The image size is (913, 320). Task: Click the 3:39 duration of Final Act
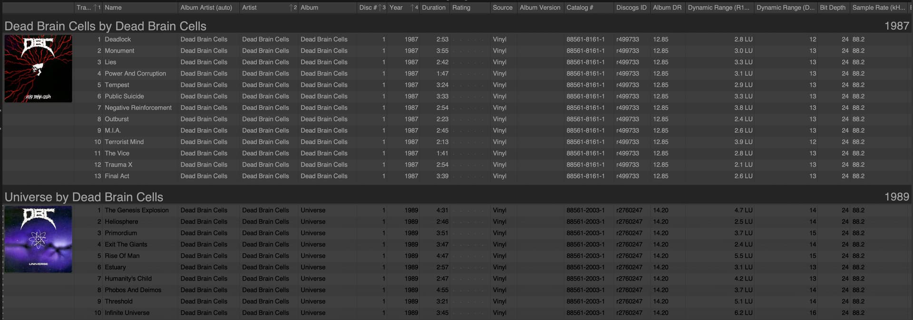tap(442, 176)
